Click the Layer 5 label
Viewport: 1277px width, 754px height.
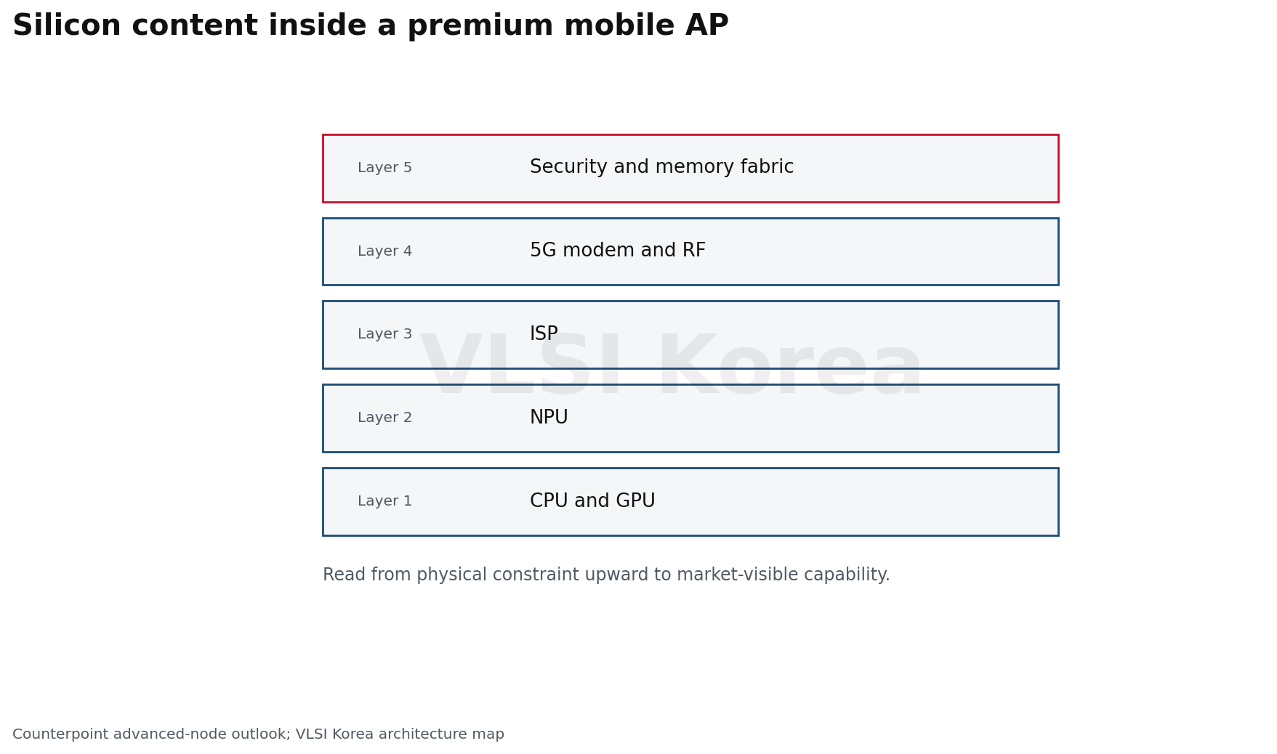point(384,168)
